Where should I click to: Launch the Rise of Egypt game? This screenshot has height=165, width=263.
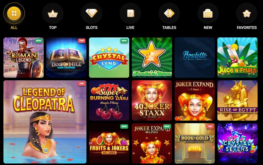coord(237,100)
